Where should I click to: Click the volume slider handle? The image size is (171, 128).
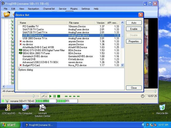point(33,96)
